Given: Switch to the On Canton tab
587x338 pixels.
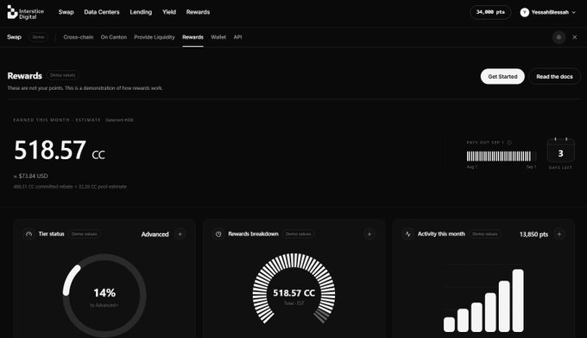Looking at the screenshot, I should tap(114, 37).
